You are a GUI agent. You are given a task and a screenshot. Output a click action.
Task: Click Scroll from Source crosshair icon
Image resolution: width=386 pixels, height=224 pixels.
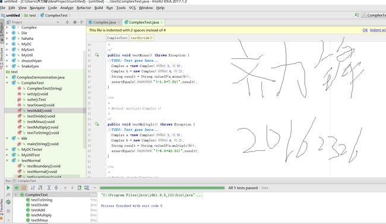click(x=67, y=22)
